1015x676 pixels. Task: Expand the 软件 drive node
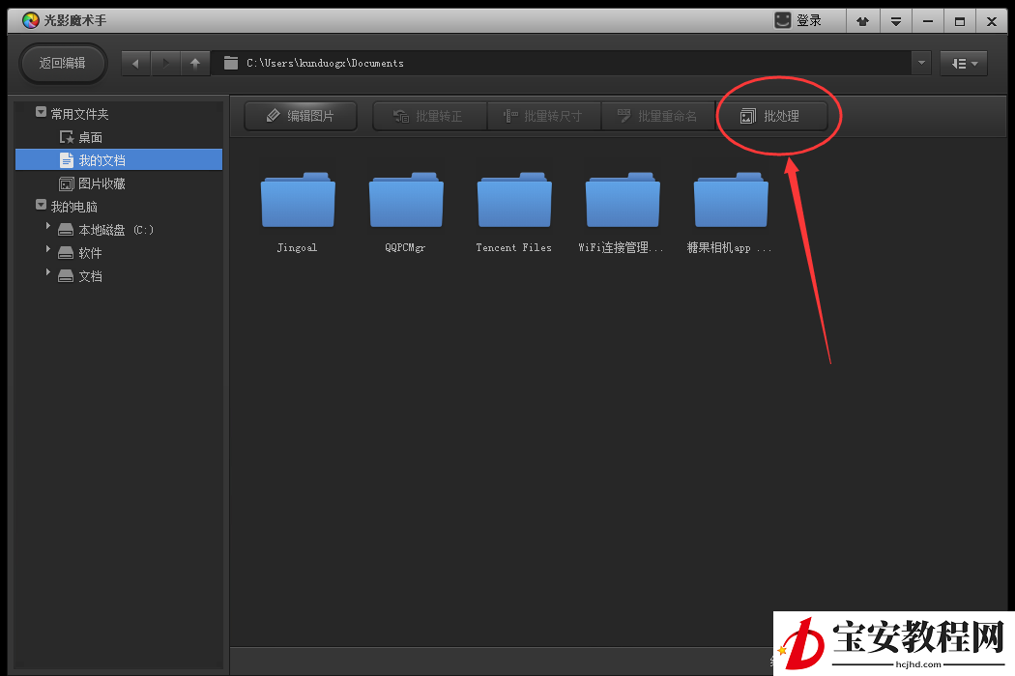tap(48, 249)
